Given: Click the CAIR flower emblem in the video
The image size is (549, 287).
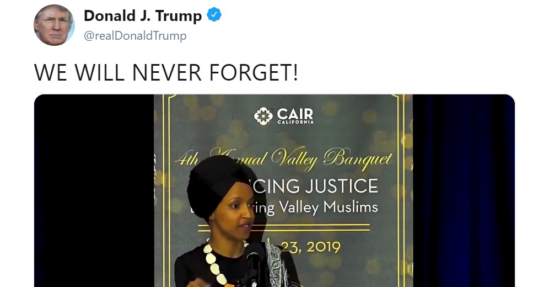Looking at the screenshot, I should (x=263, y=116).
